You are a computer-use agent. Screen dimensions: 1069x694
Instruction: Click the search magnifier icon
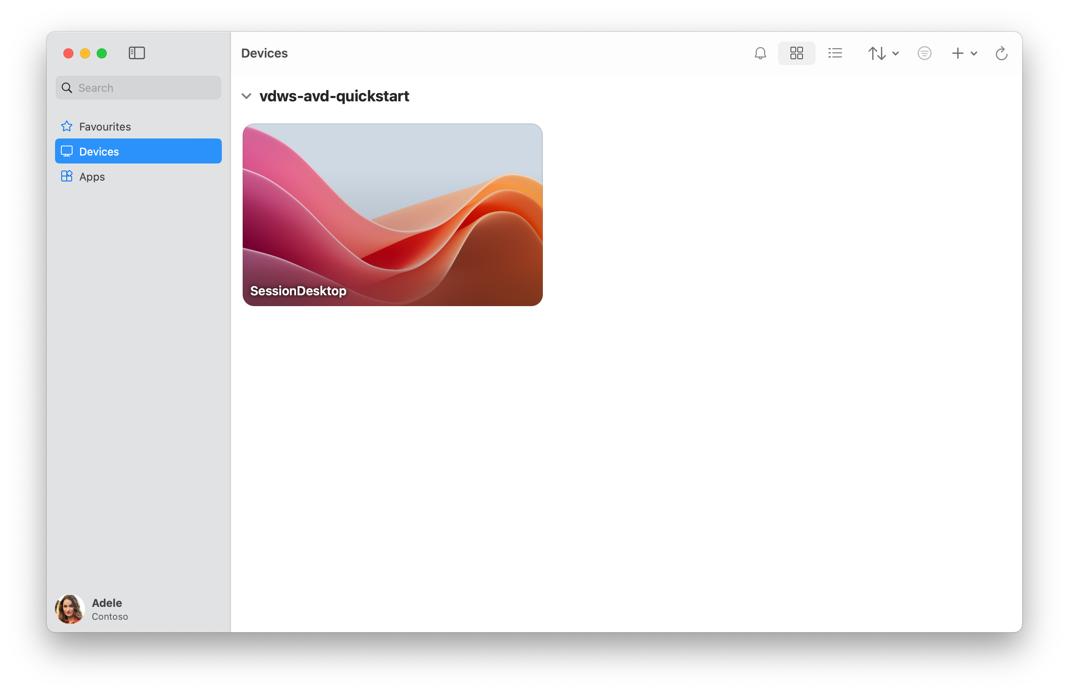(x=67, y=88)
